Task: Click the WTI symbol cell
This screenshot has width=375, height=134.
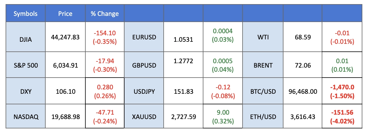Action: pyautogui.click(x=263, y=38)
